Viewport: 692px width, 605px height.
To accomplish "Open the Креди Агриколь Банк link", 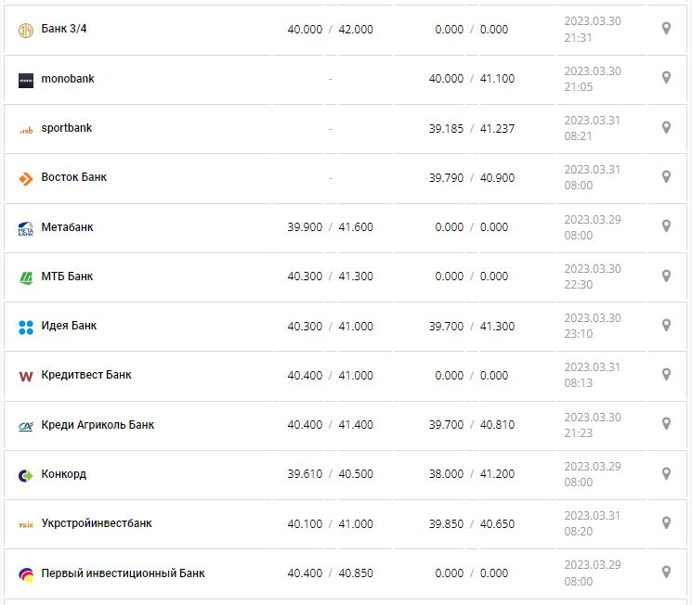I will 98,425.
